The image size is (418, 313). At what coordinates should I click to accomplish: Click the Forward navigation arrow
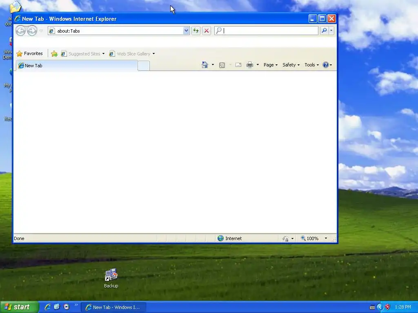[x=32, y=31]
